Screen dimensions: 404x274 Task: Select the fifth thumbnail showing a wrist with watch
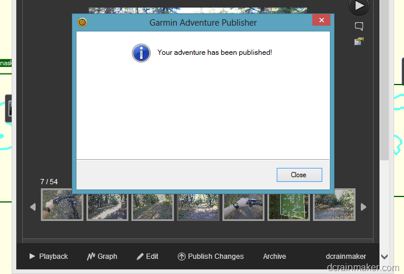[243, 207]
